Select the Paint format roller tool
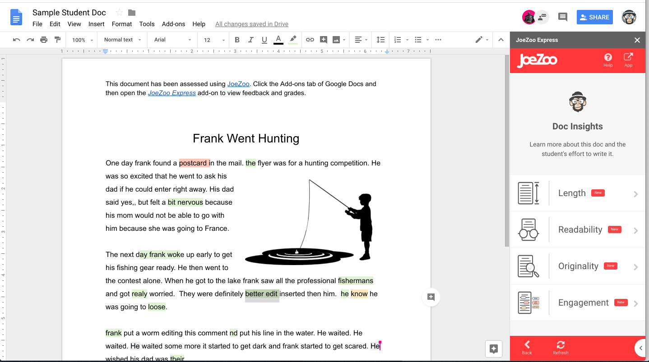The image size is (649, 362). 57,40
